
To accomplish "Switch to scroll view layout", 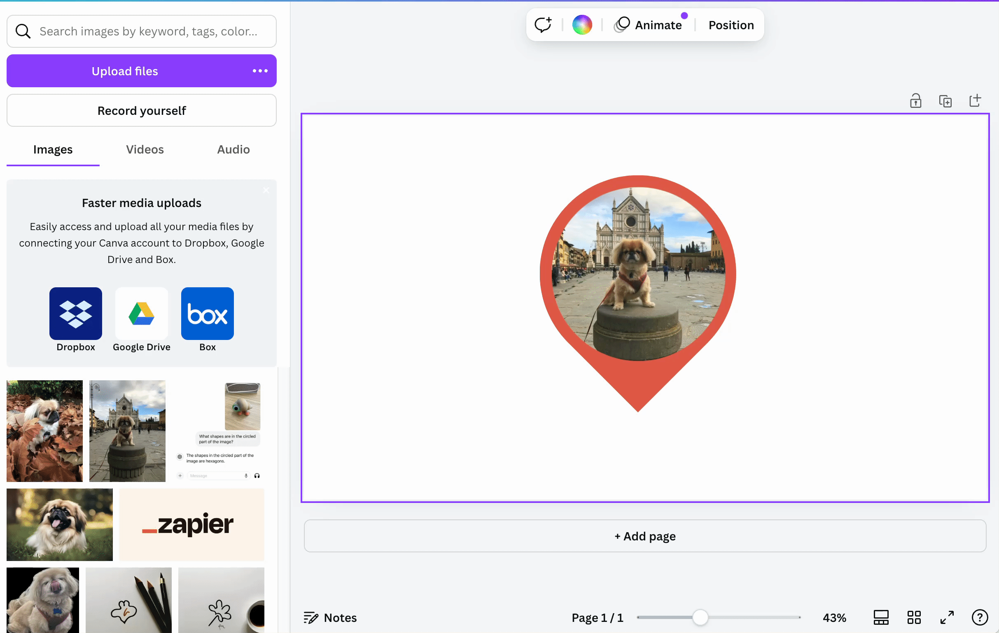I will coord(881,617).
